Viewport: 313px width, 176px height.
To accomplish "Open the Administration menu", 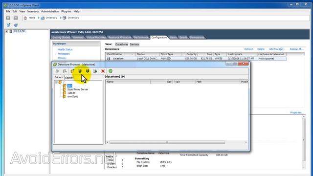I will click(x=50, y=11).
